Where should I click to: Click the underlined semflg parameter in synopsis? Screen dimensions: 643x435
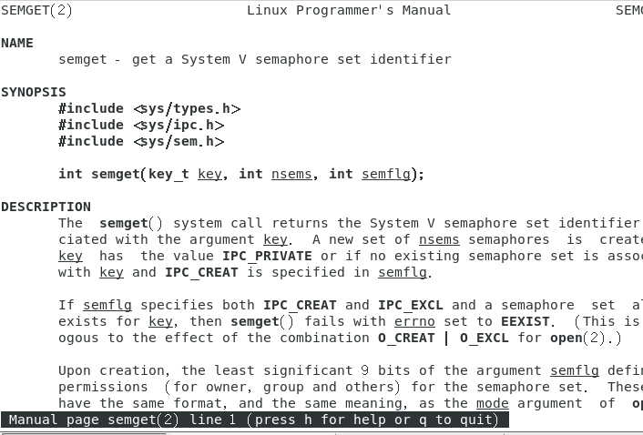pyautogui.click(x=386, y=174)
